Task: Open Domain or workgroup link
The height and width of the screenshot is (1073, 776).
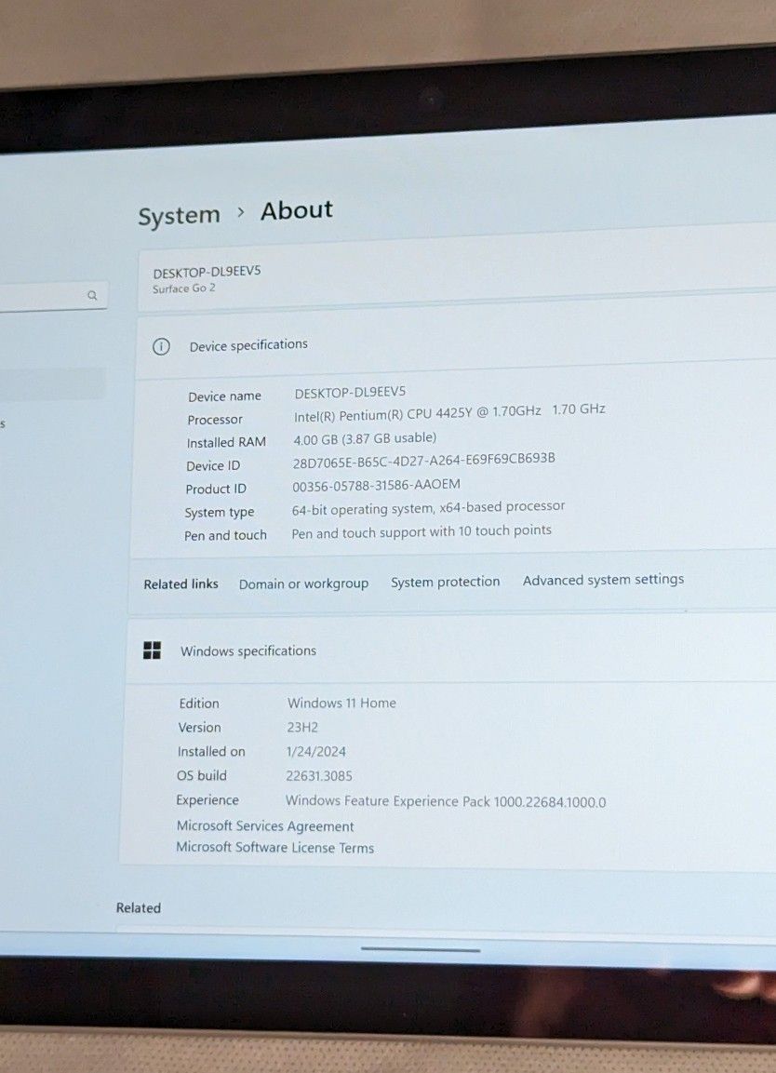Action: (303, 583)
